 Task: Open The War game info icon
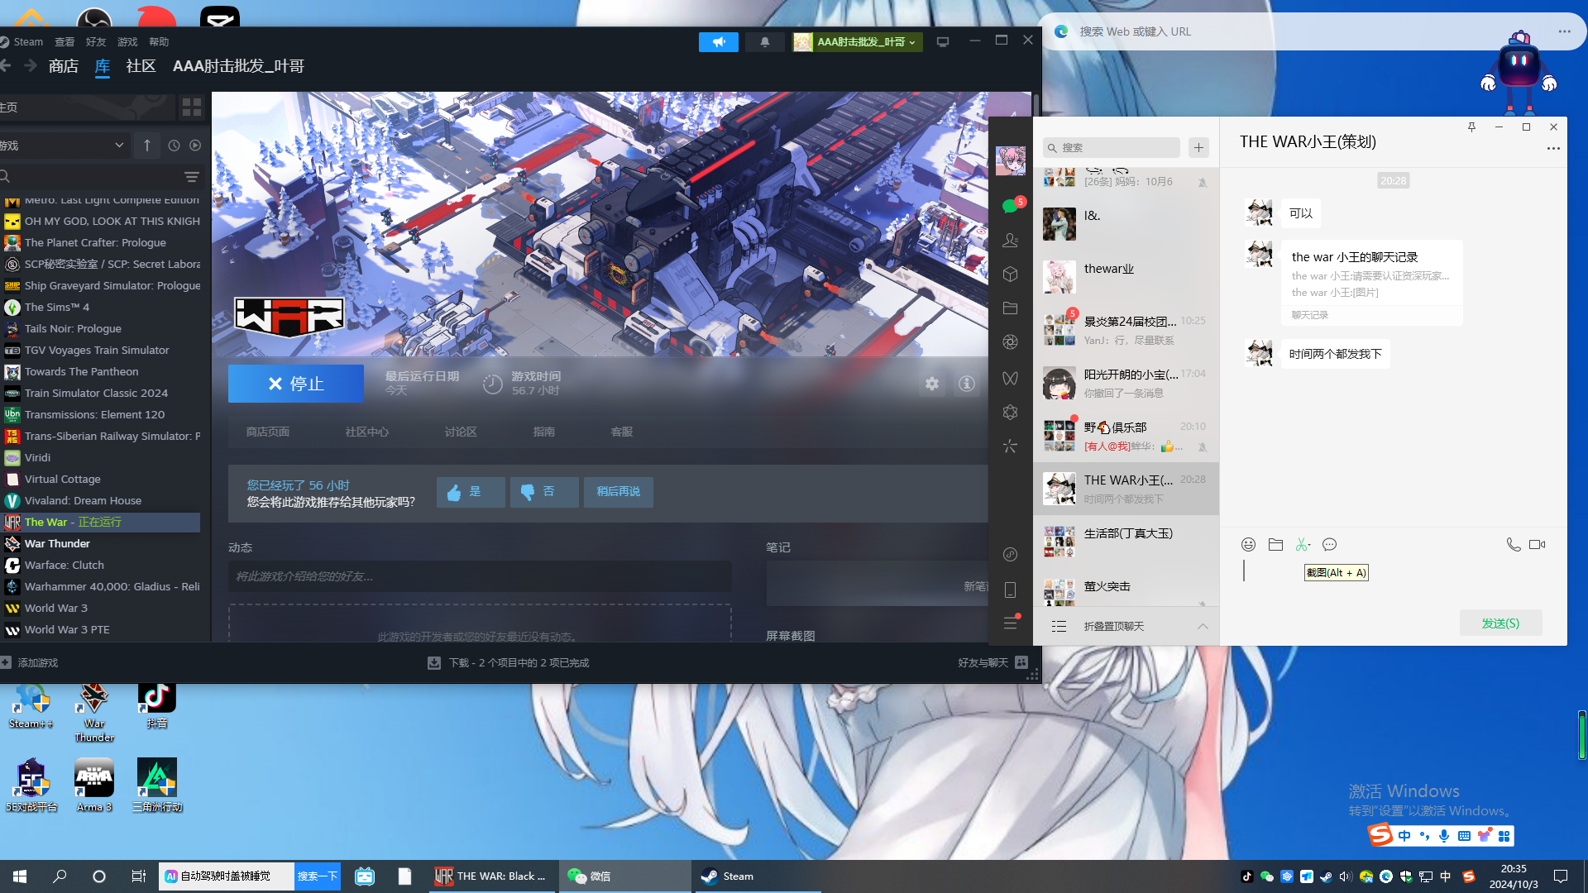pyautogui.click(x=966, y=384)
